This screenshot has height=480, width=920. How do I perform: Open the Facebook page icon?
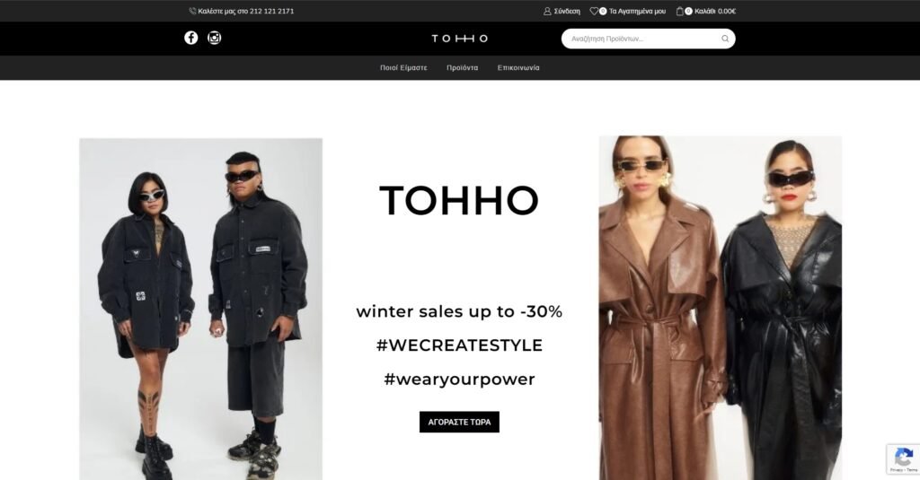click(190, 38)
